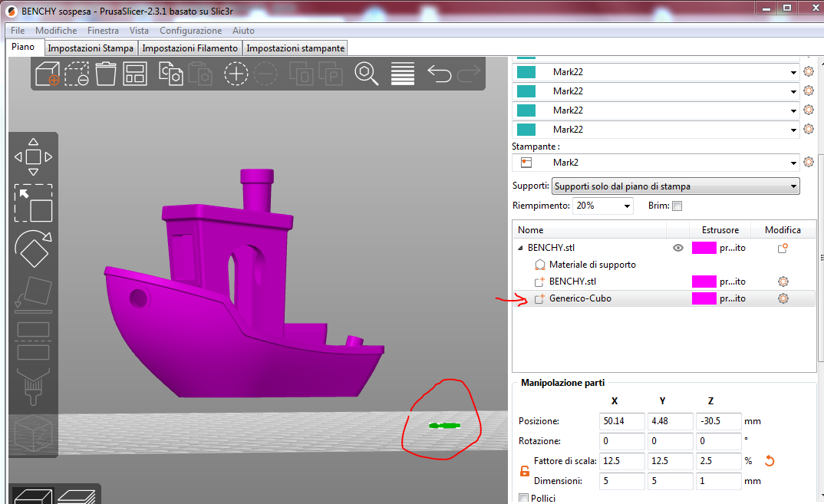The width and height of the screenshot is (824, 504).
Task: Switch to Impostazioni stampante tab
Action: [x=295, y=48]
